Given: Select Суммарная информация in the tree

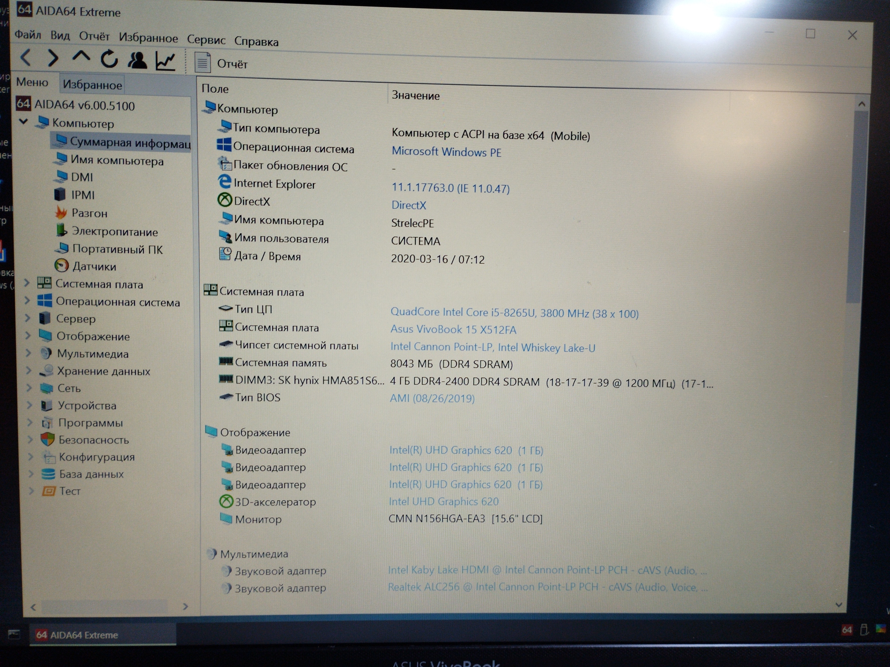Looking at the screenshot, I should (x=121, y=142).
